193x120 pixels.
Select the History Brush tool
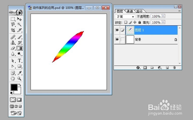point(19,43)
